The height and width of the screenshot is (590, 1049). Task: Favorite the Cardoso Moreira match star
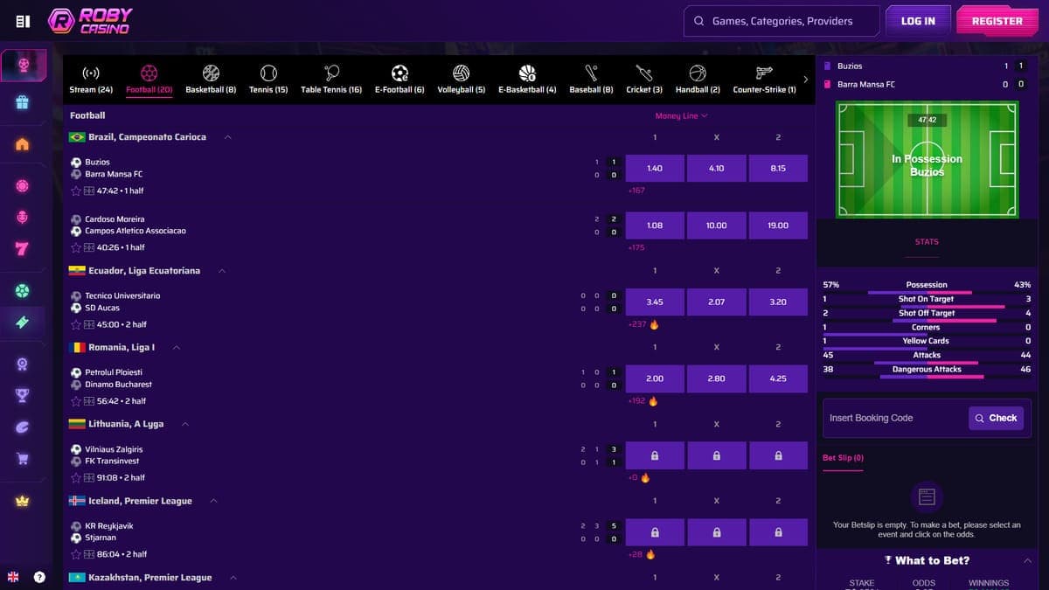[x=76, y=247]
